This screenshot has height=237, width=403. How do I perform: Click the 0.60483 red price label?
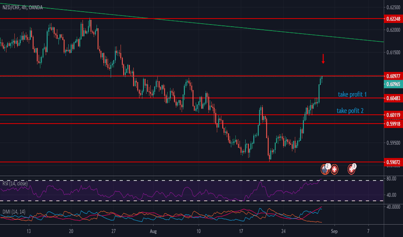tap(393, 98)
